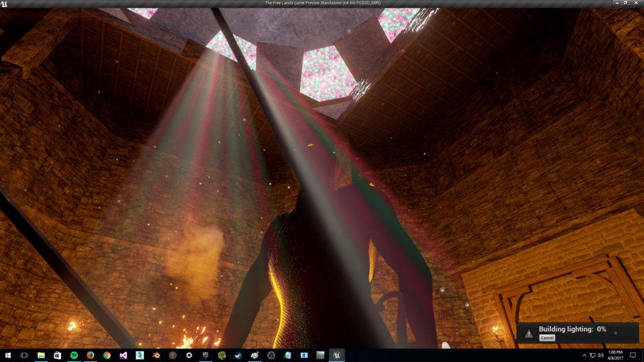
Task: Open the tree icon app on taskbar
Action: tap(222, 356)
